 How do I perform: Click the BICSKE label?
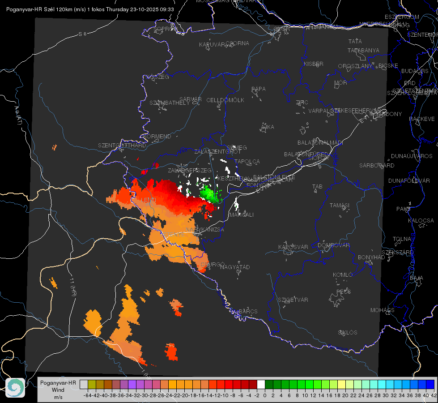pos(388,66)
